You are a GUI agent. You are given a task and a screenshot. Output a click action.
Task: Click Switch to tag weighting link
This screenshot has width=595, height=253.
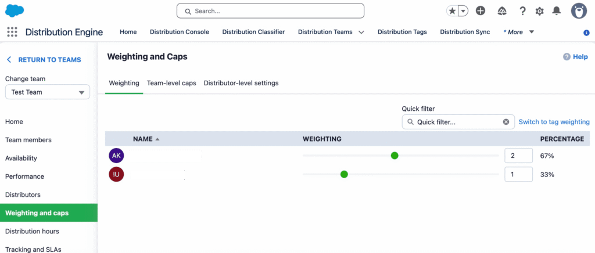point(554,122)
